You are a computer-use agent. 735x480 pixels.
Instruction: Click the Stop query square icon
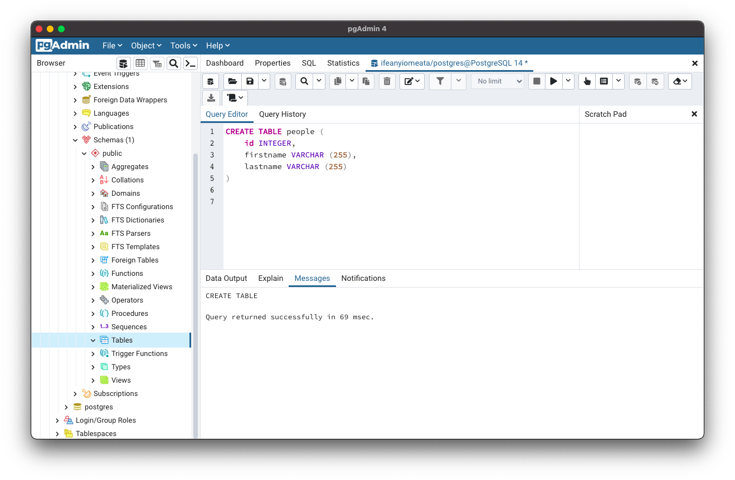(537, 81)
